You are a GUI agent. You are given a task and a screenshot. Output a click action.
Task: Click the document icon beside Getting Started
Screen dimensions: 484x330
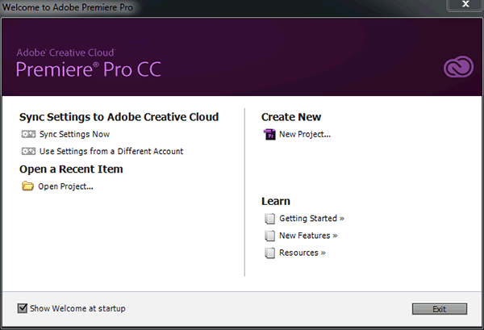click(x=269, y=219)
